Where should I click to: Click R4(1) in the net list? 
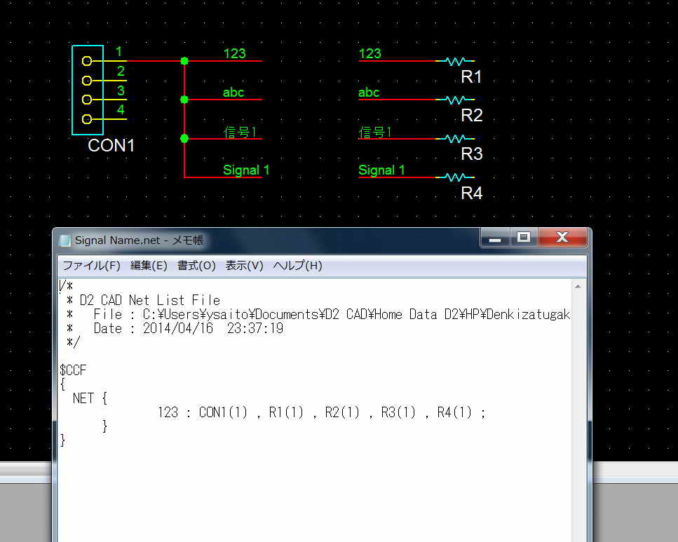pos(454,412)
